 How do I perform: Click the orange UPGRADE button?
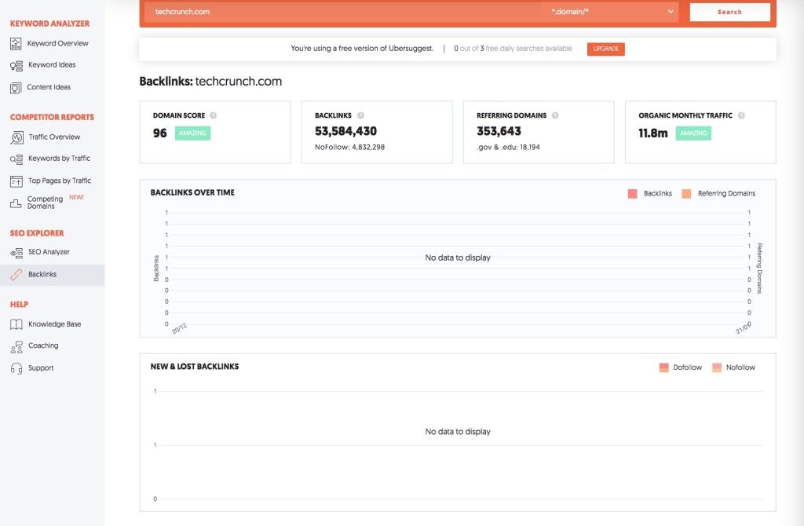(605, 49)
